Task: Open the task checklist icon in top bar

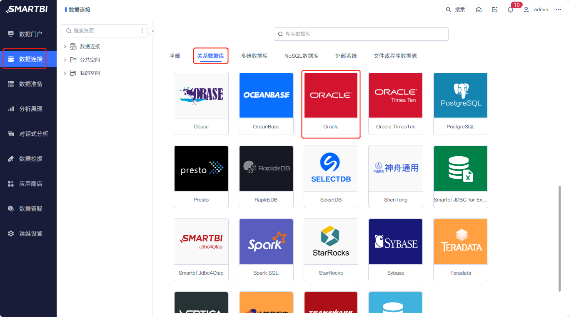Action: [x=494, y=10]
